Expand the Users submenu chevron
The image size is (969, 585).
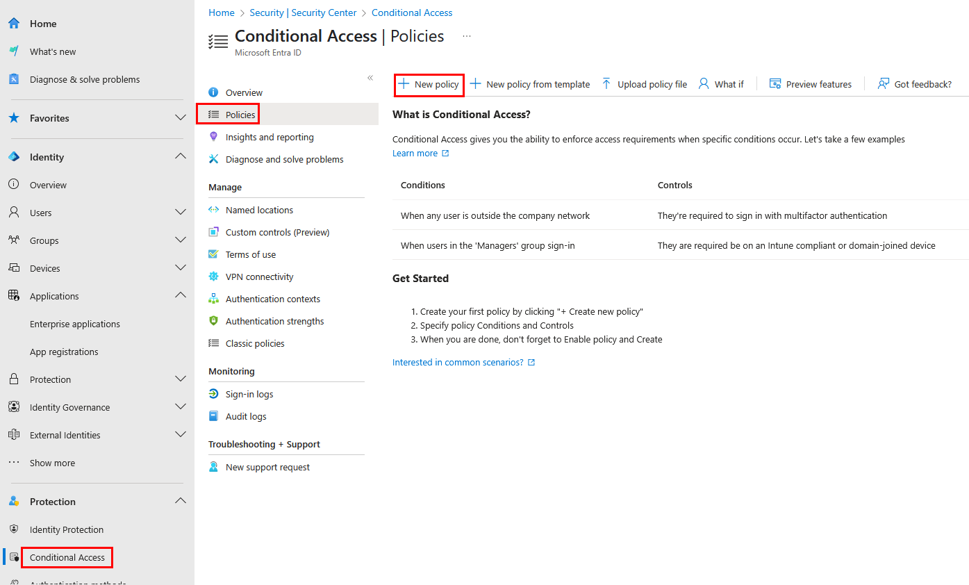point(180,212)
